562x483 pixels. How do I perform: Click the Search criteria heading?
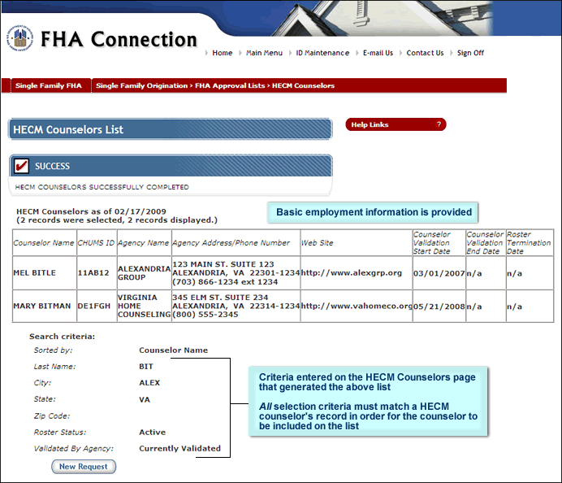coord(62,337)
